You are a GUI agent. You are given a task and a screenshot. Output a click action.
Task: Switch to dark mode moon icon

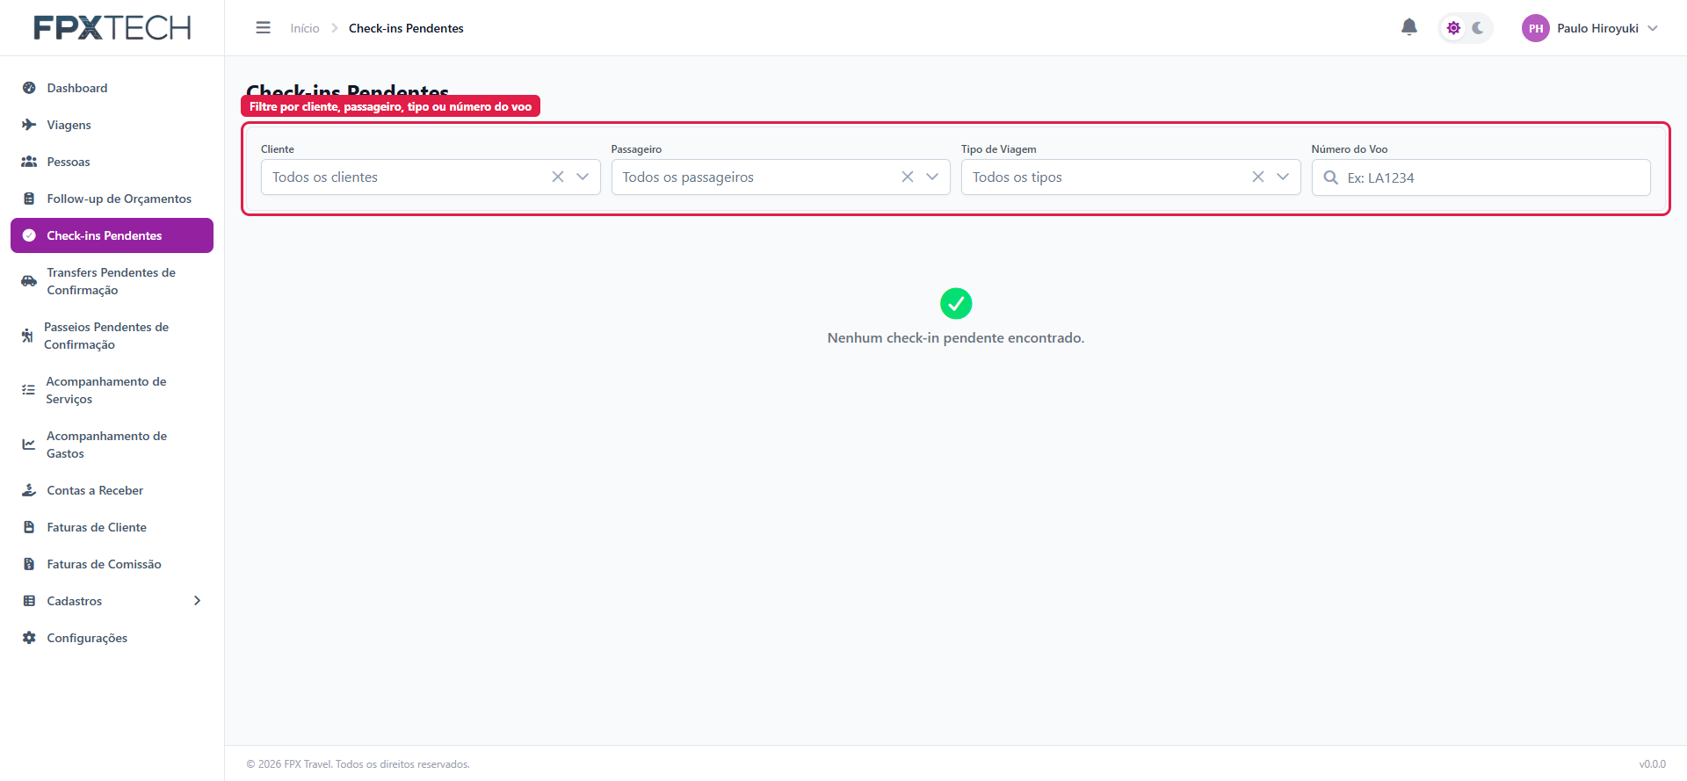[1478, 28]
